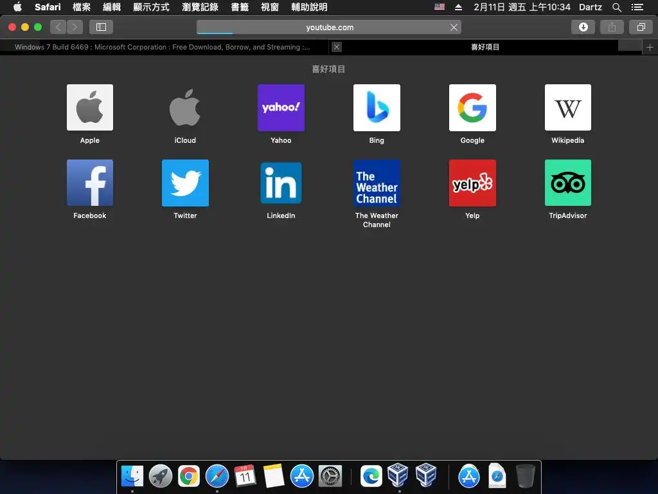Close the 喜好項目 tab
This screenshot has width=658, height=494.
pos(337,47)
